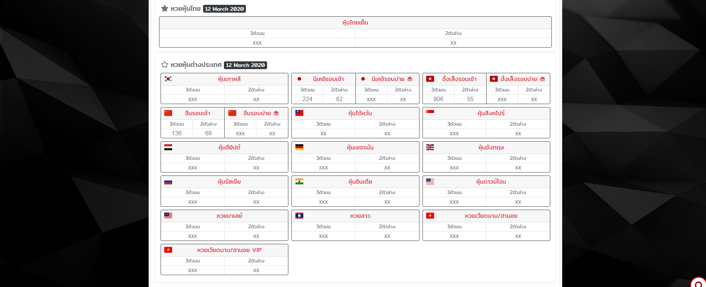
Task: Click the Laos flag icon
Action: (299, 216)
